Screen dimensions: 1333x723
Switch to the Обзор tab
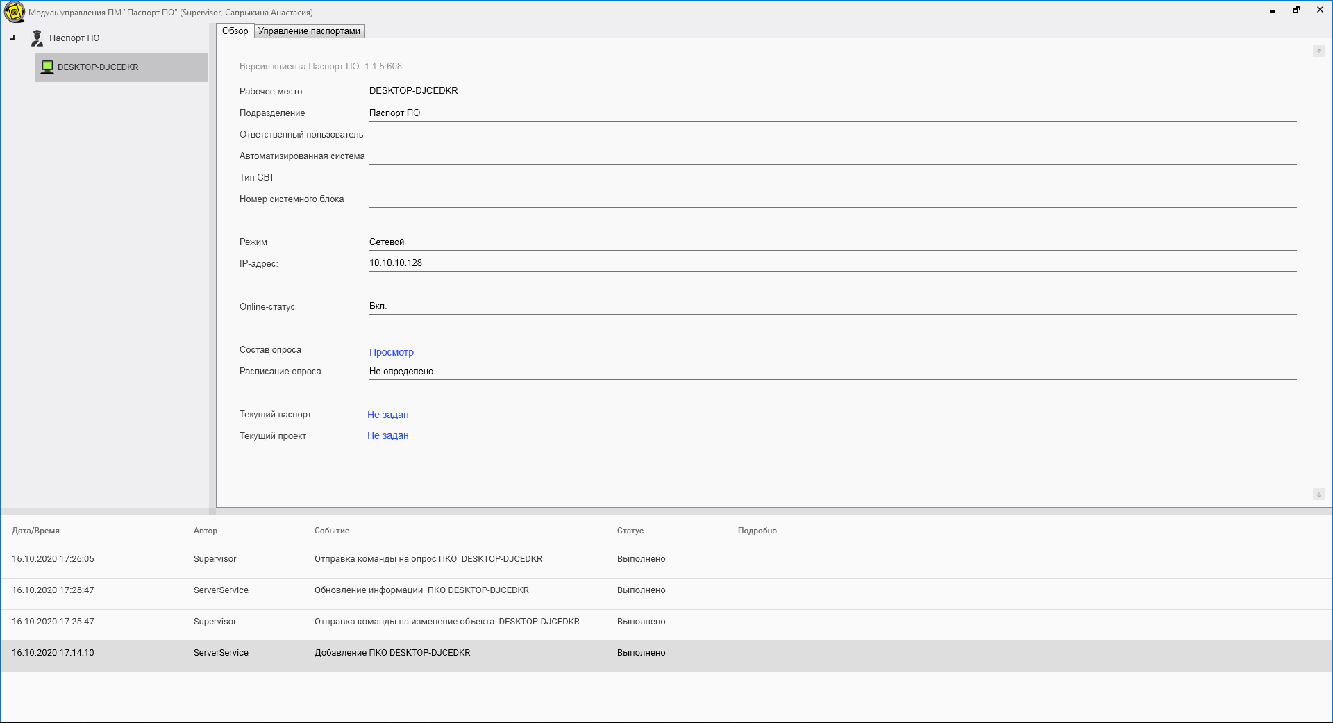click(235, 31)
